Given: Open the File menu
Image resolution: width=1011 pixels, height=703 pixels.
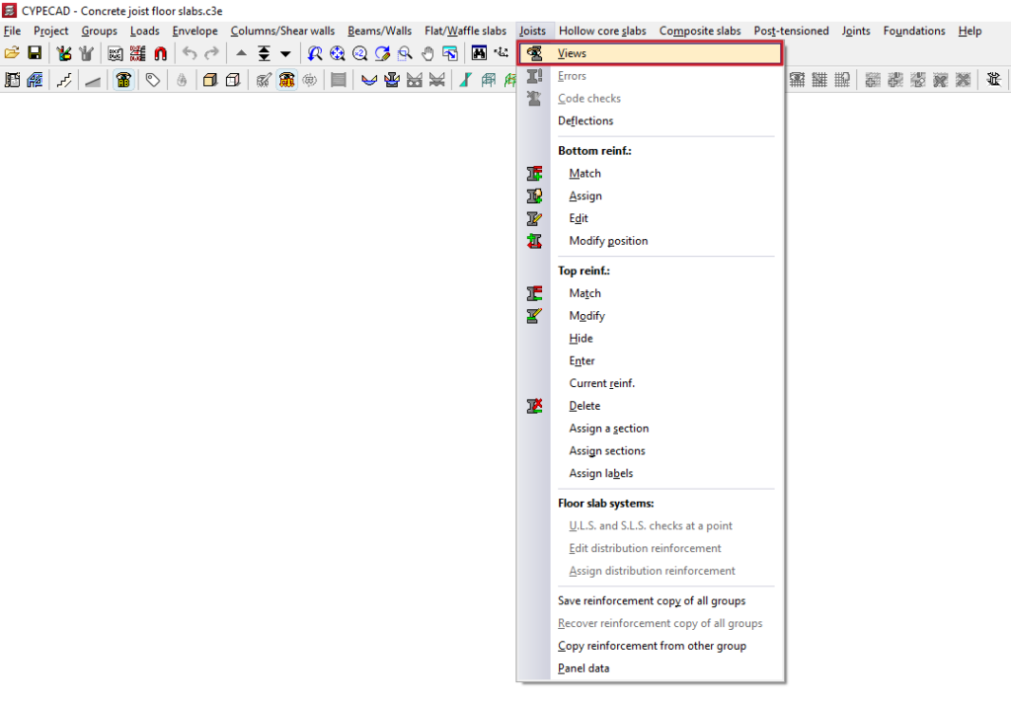Looking at the screenshot, I should [12, 31].
